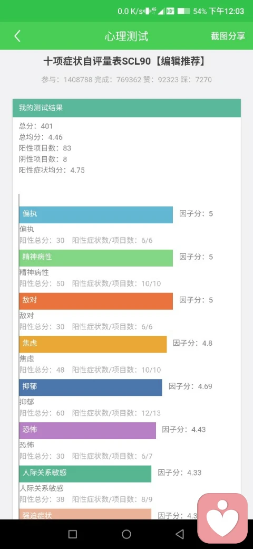Screen dimensions: 253x549
Task: Select the orange 敌对 bar
Action: (x=96, y=301)
